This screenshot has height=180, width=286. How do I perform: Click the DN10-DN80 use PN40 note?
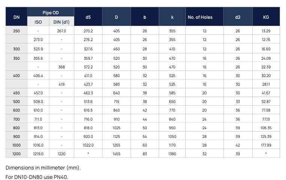(x=37, y=177)
